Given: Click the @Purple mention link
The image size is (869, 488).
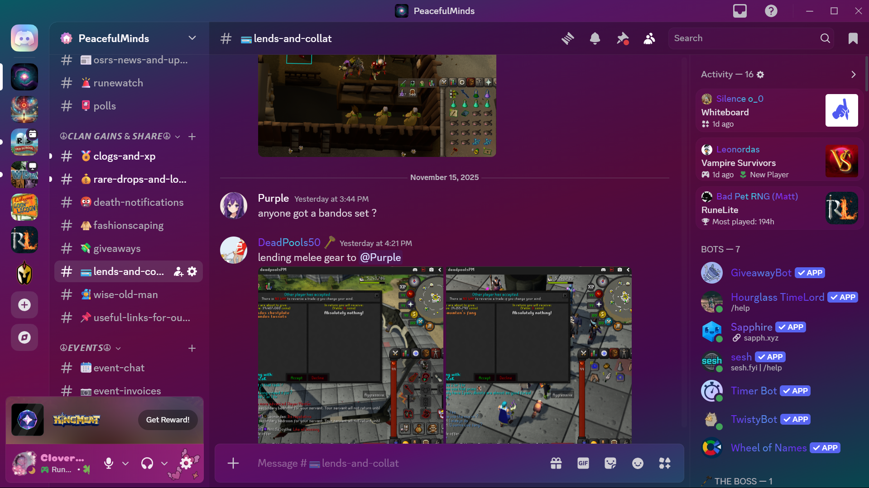Looking at the screenshot, I should click(x=380, y=257).
